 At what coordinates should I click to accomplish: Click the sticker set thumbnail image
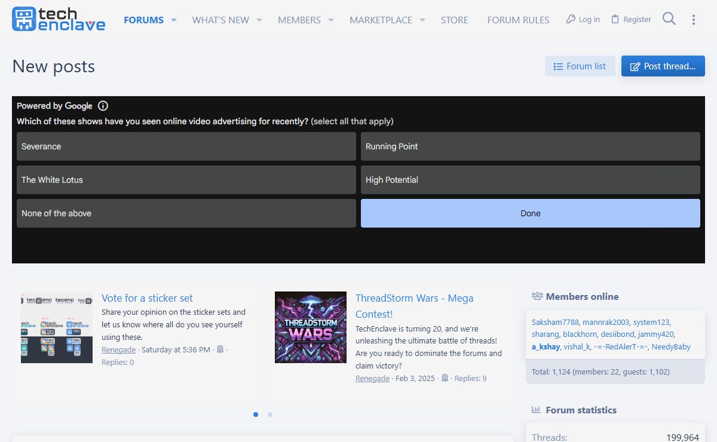[57, 327]
